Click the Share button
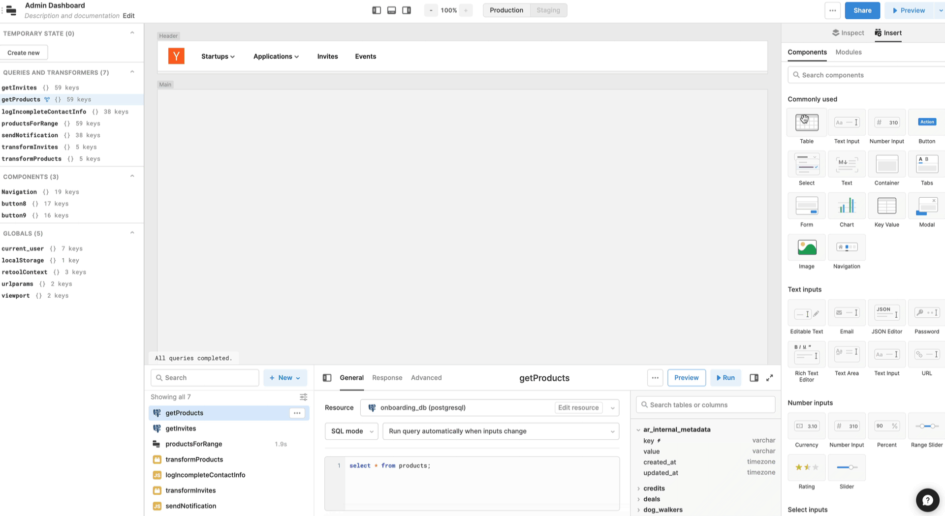This screenshot has height=516, width=945. 862,10
